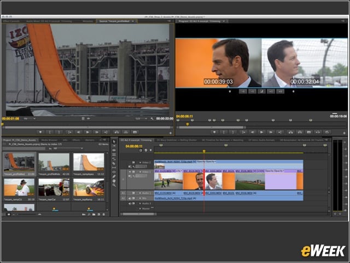Screen dimensions: 350x263
Task: Toggle Video 1 track output eye
Action: pyautogui.click(x=129, y=171)
